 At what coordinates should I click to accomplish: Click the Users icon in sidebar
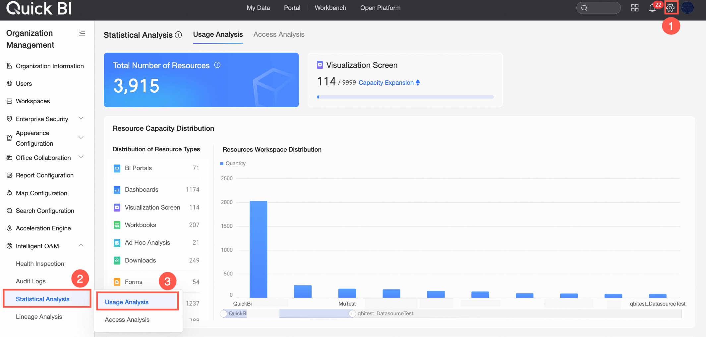[10, 83]
